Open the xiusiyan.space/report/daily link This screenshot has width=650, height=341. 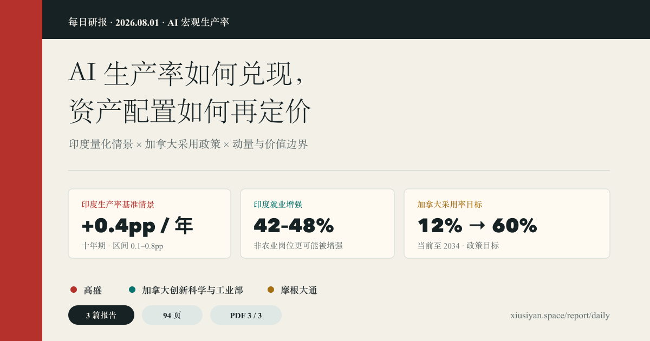click(560, 316)
